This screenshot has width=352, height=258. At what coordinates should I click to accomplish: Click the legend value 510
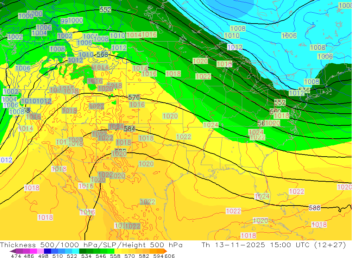[x=57, y=256]
